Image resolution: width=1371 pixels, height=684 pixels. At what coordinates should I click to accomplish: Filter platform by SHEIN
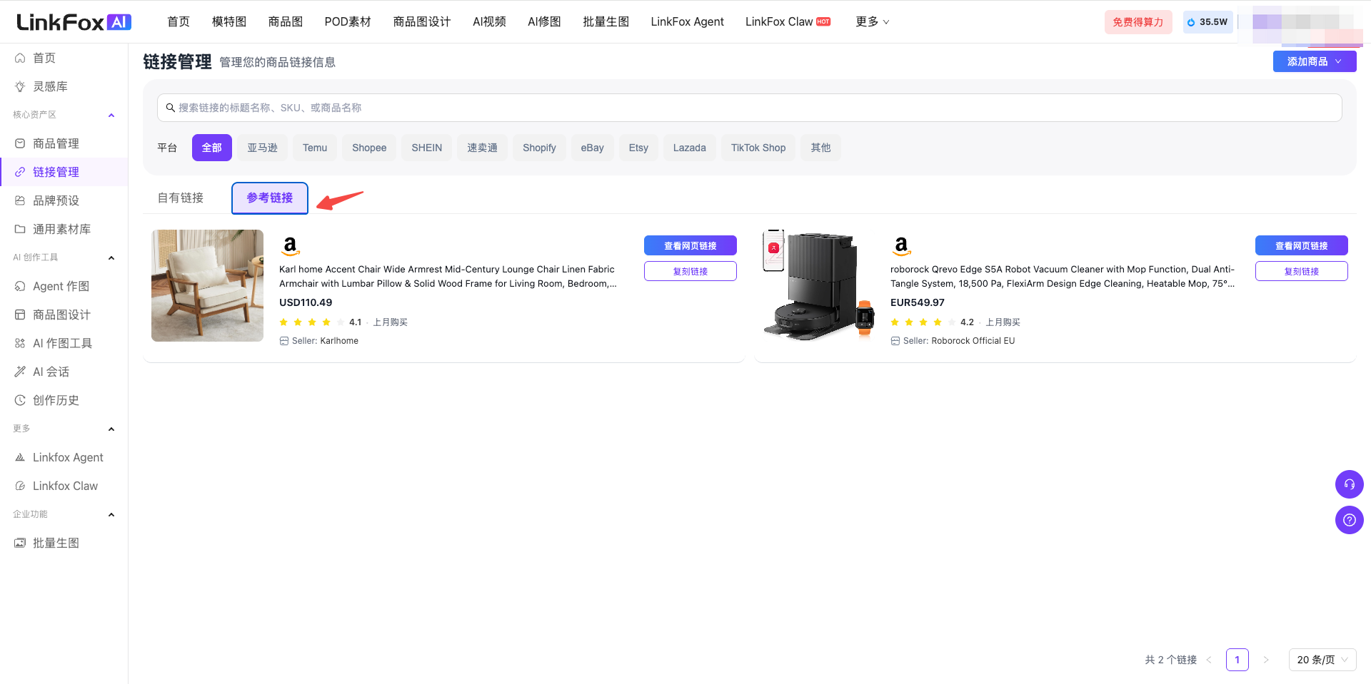427,148
